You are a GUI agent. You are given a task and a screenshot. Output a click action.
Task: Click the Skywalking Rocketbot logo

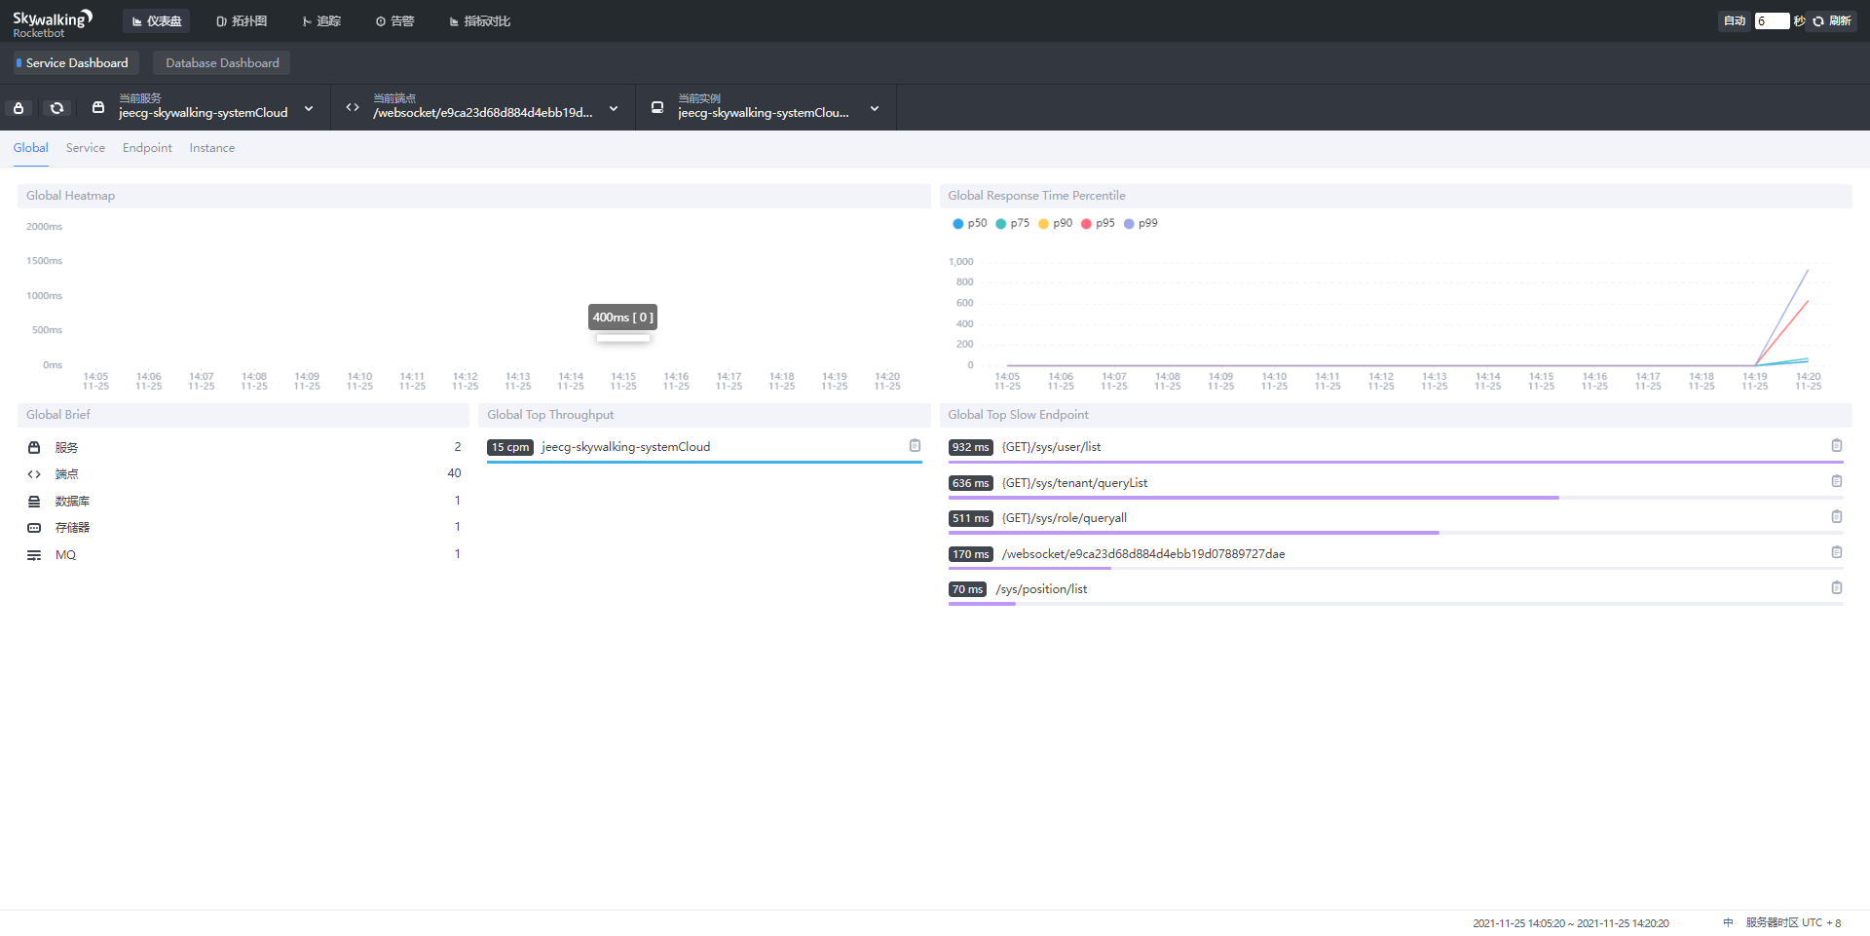pyautogui.click(x=53, y=22)
